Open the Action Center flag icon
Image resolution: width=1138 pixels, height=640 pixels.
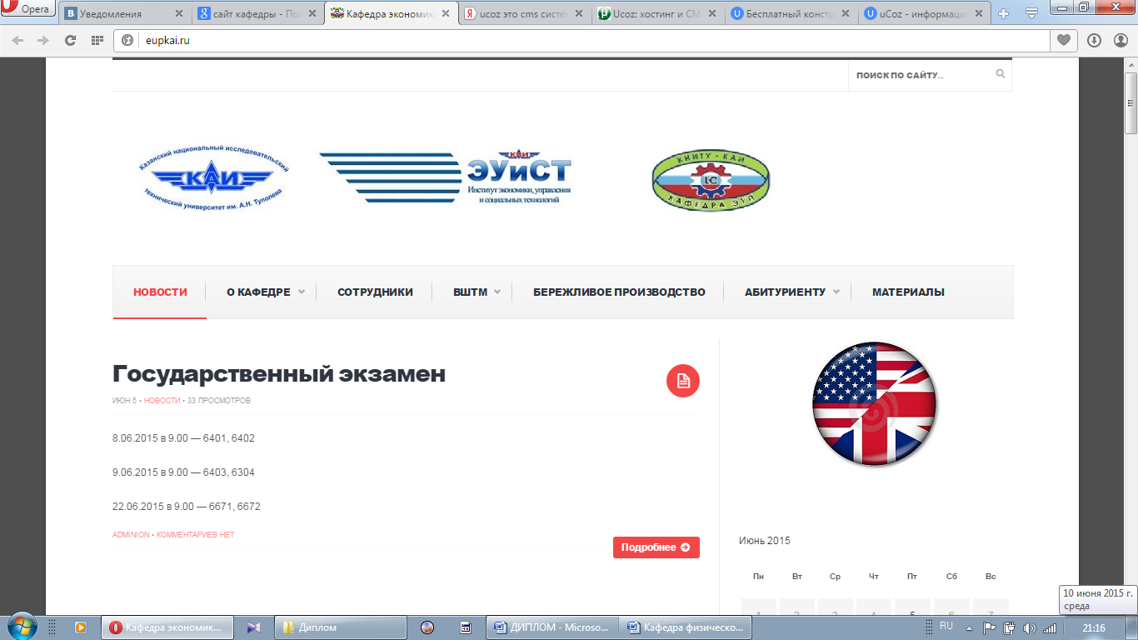[991, 627]
